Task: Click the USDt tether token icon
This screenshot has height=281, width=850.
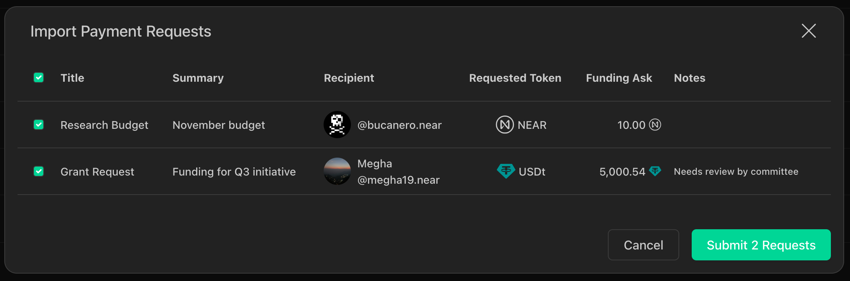Action: (506, 171)
